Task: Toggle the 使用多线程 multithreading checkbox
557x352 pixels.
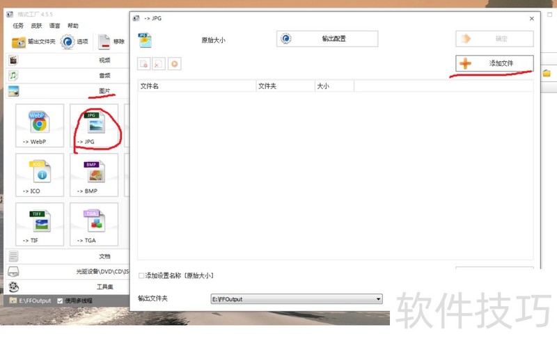Action: click(60, 301)
